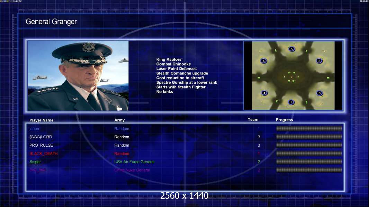Click the {GGC}LORD row progress bar
369x207 pixels.
[x=309, y=137]
